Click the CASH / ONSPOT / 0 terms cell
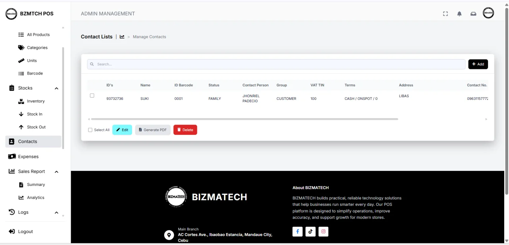 (x=361, y=99)
